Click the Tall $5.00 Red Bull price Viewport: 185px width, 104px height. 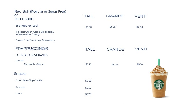89,27
